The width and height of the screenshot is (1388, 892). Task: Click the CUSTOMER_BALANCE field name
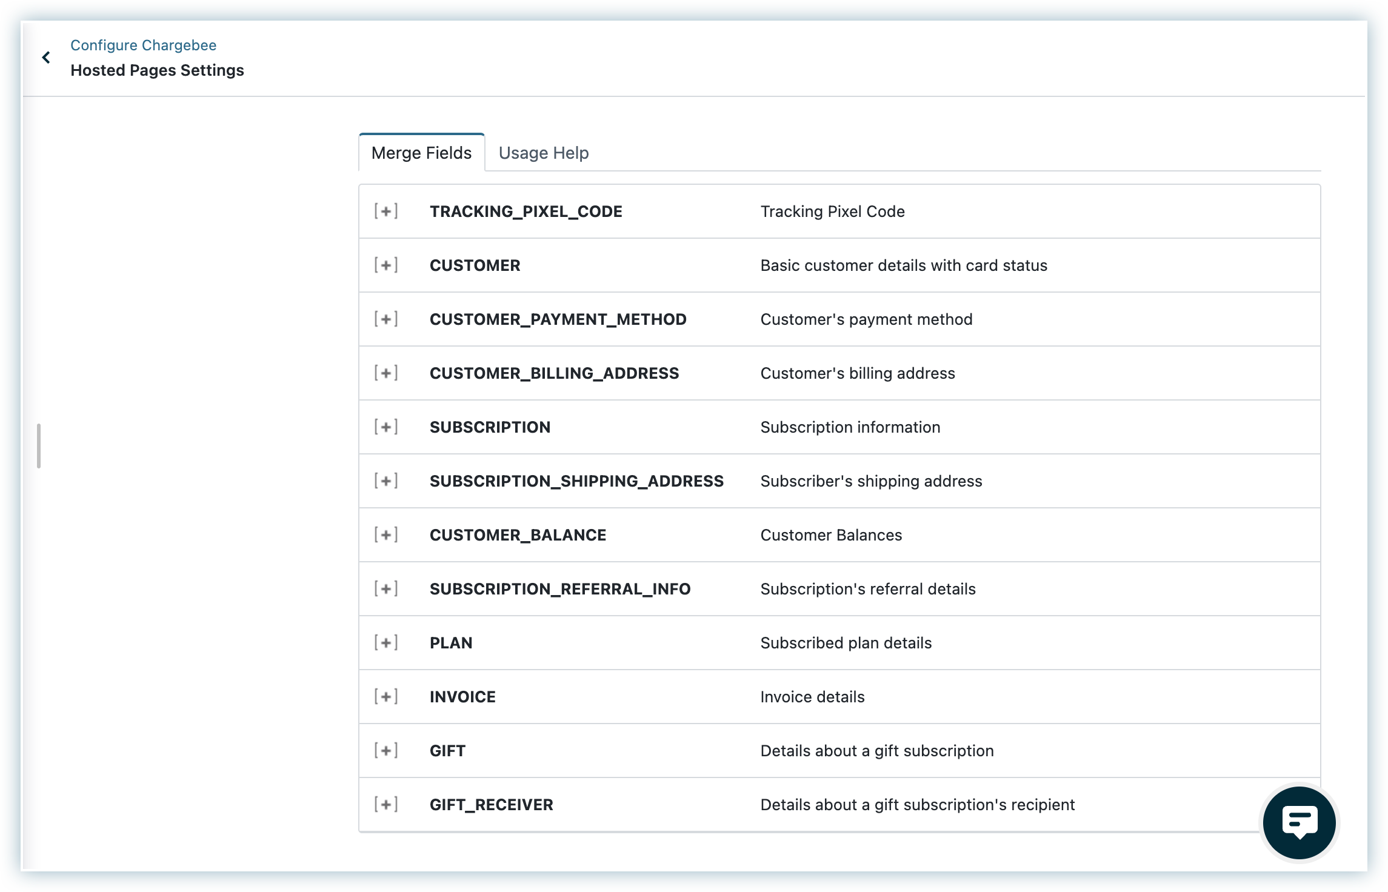tap(518, 535)
